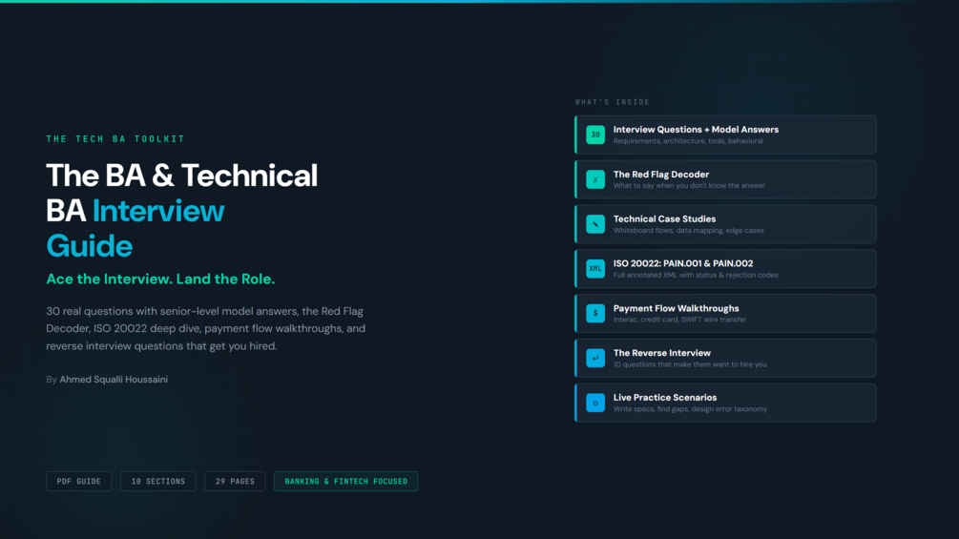959x539 pixels.
Task: Click '10 questions that make them want' subtitle
Action: click(x=690, y=364)
